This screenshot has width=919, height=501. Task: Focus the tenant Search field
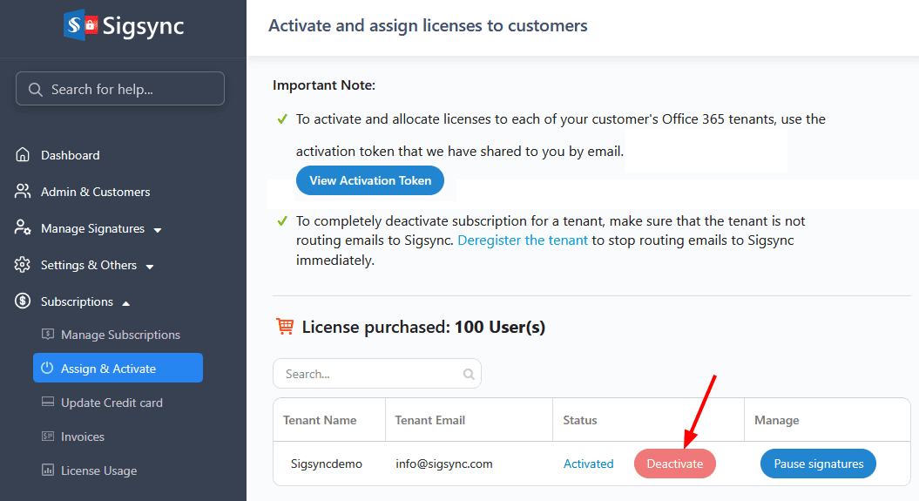pyautogui.click(x=377, y=374)
